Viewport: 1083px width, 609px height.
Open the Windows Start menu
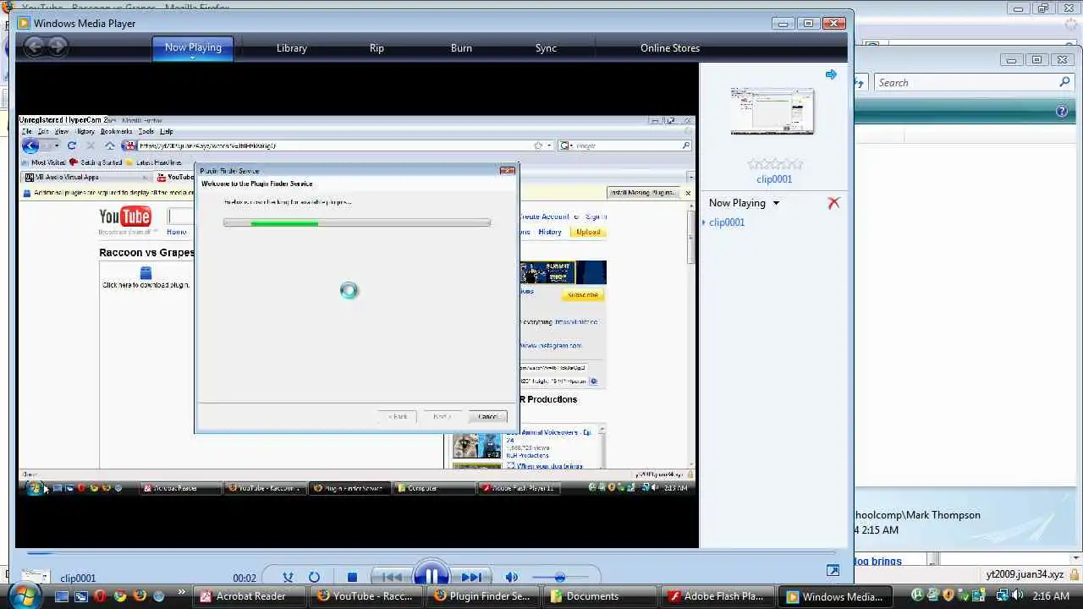(x=24, y=595)
